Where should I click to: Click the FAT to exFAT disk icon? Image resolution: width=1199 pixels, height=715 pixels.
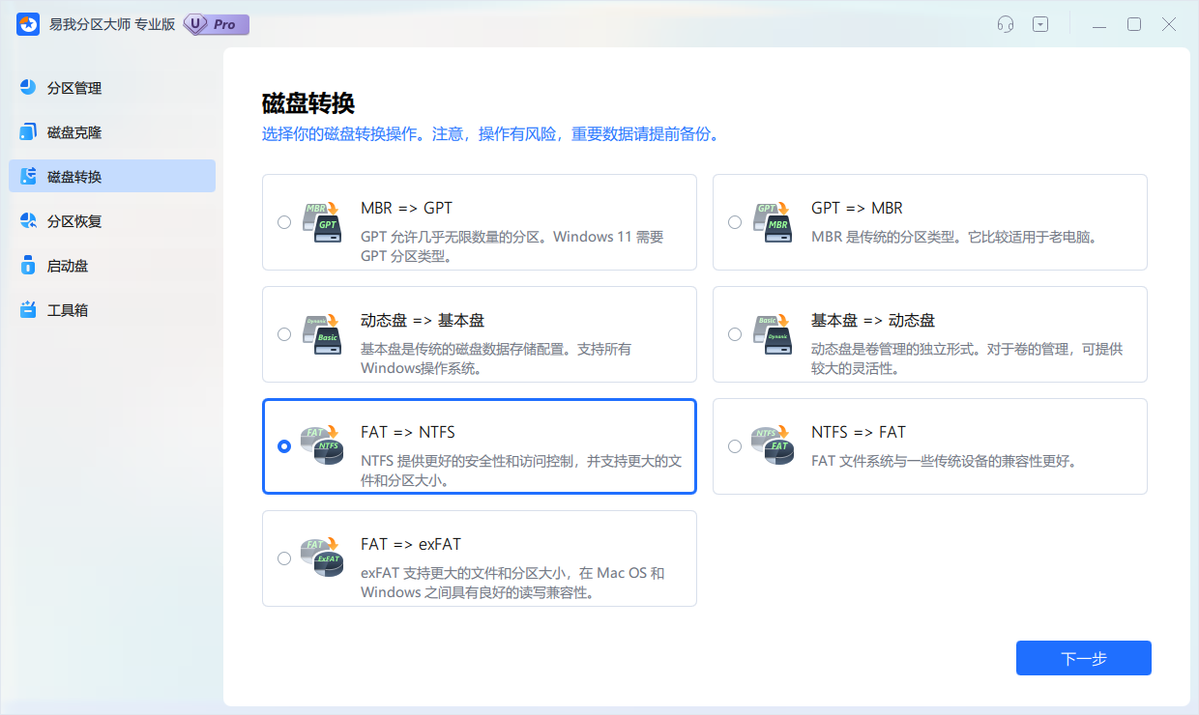322,558
